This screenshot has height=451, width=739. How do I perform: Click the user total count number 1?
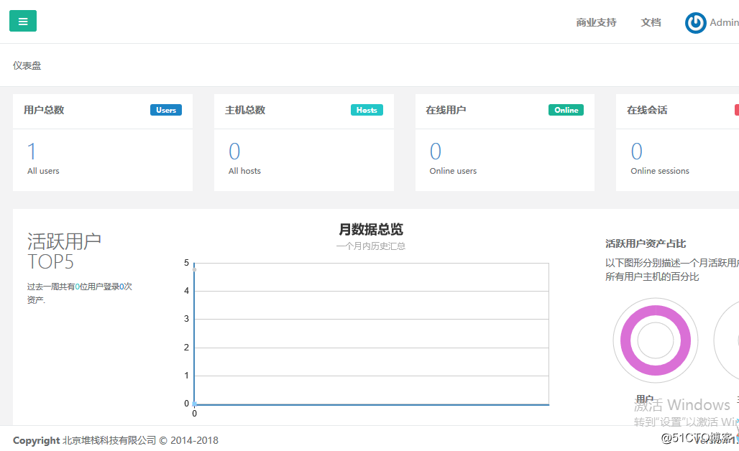pyautogui.click(x=31, y=151)
